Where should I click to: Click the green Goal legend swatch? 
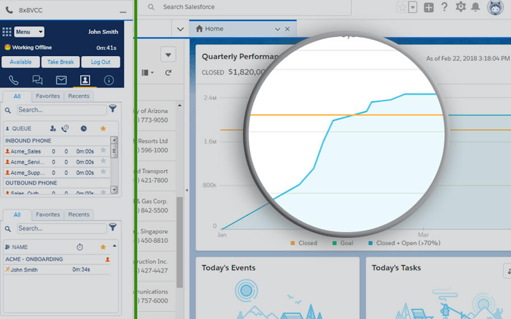pyautogui.click(x=334, y=243)
